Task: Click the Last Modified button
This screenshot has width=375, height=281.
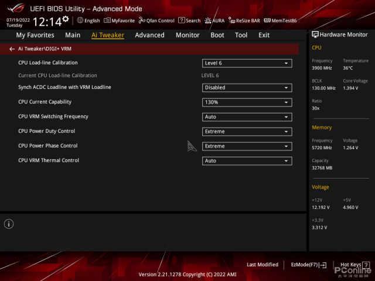Action: pos(262,265)
